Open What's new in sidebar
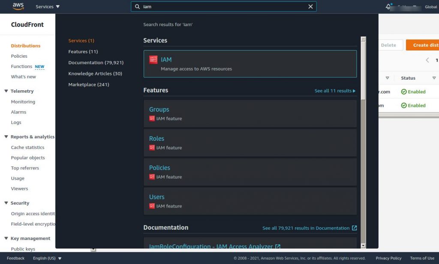Viewport: 439px width, 264px height. coord(24,77)
